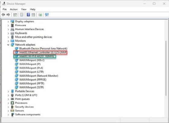Open the Action menu
Screen dimensions: 169x123
[14, 9]
